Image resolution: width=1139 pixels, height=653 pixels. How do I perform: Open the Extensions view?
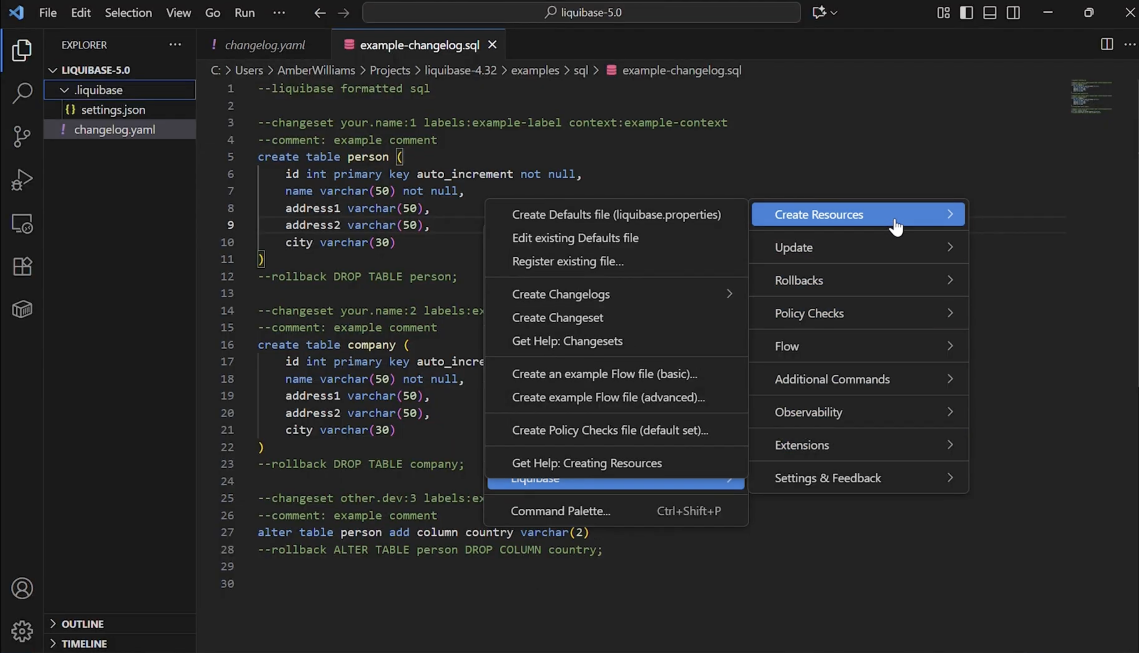click(x=22, y=266)
